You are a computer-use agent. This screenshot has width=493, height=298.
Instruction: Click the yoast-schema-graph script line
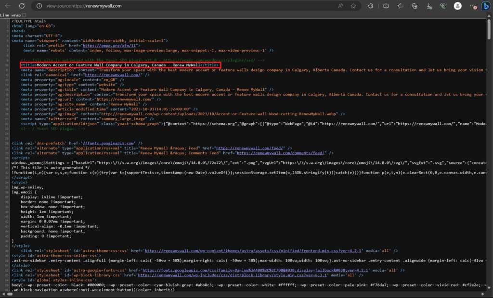(253, 124)
